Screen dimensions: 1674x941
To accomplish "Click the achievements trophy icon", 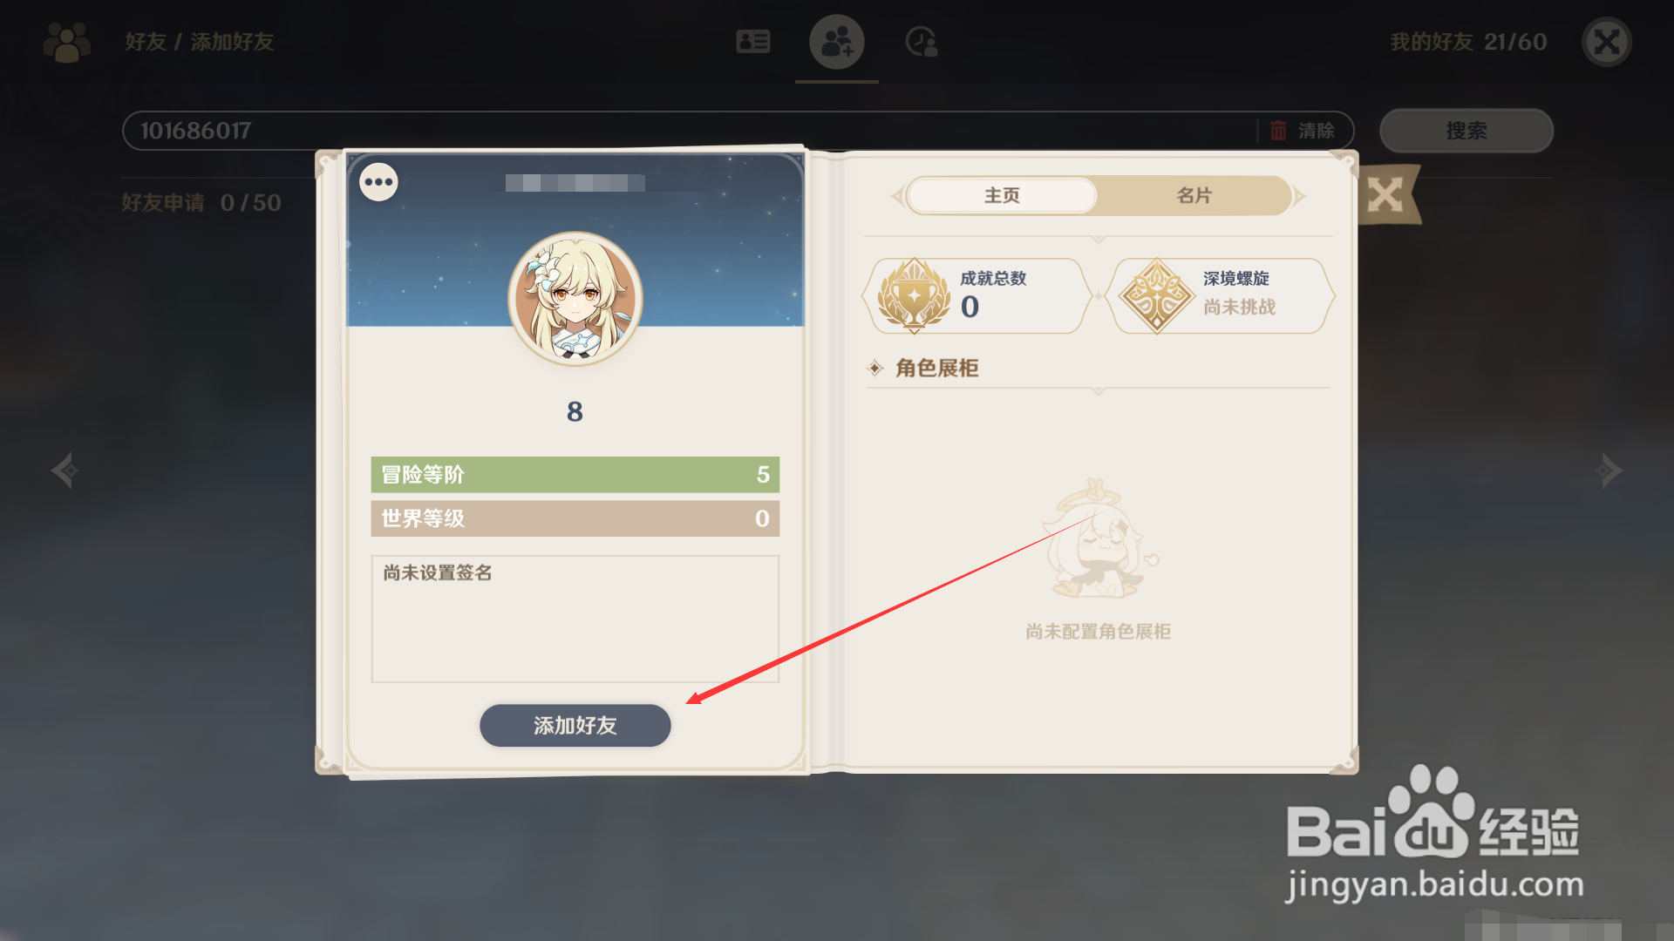I will (914, 296).
